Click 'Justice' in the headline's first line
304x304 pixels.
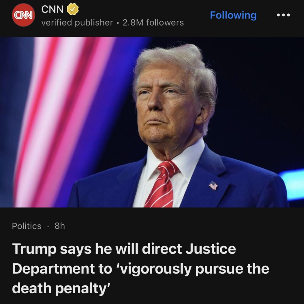click(211, 249)
